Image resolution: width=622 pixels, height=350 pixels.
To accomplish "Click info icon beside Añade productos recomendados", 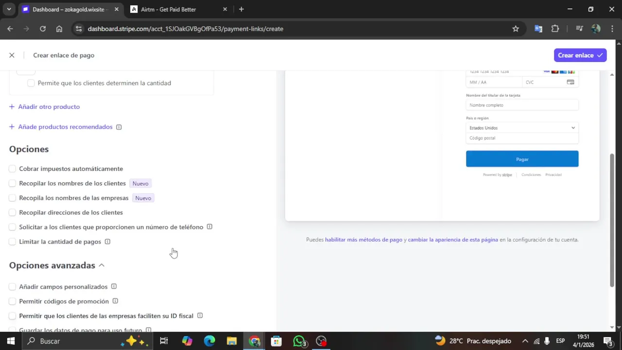I will [x=119, y=127].
